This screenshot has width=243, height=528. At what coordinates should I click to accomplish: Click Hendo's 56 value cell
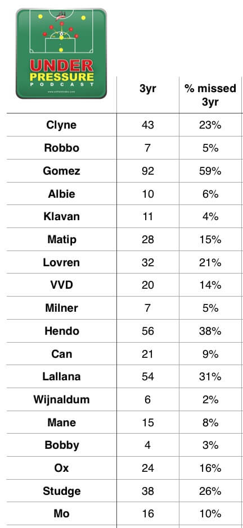147,331
